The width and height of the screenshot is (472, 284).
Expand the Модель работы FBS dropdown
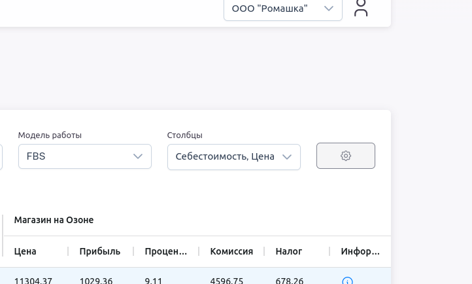tap(85, 156)
